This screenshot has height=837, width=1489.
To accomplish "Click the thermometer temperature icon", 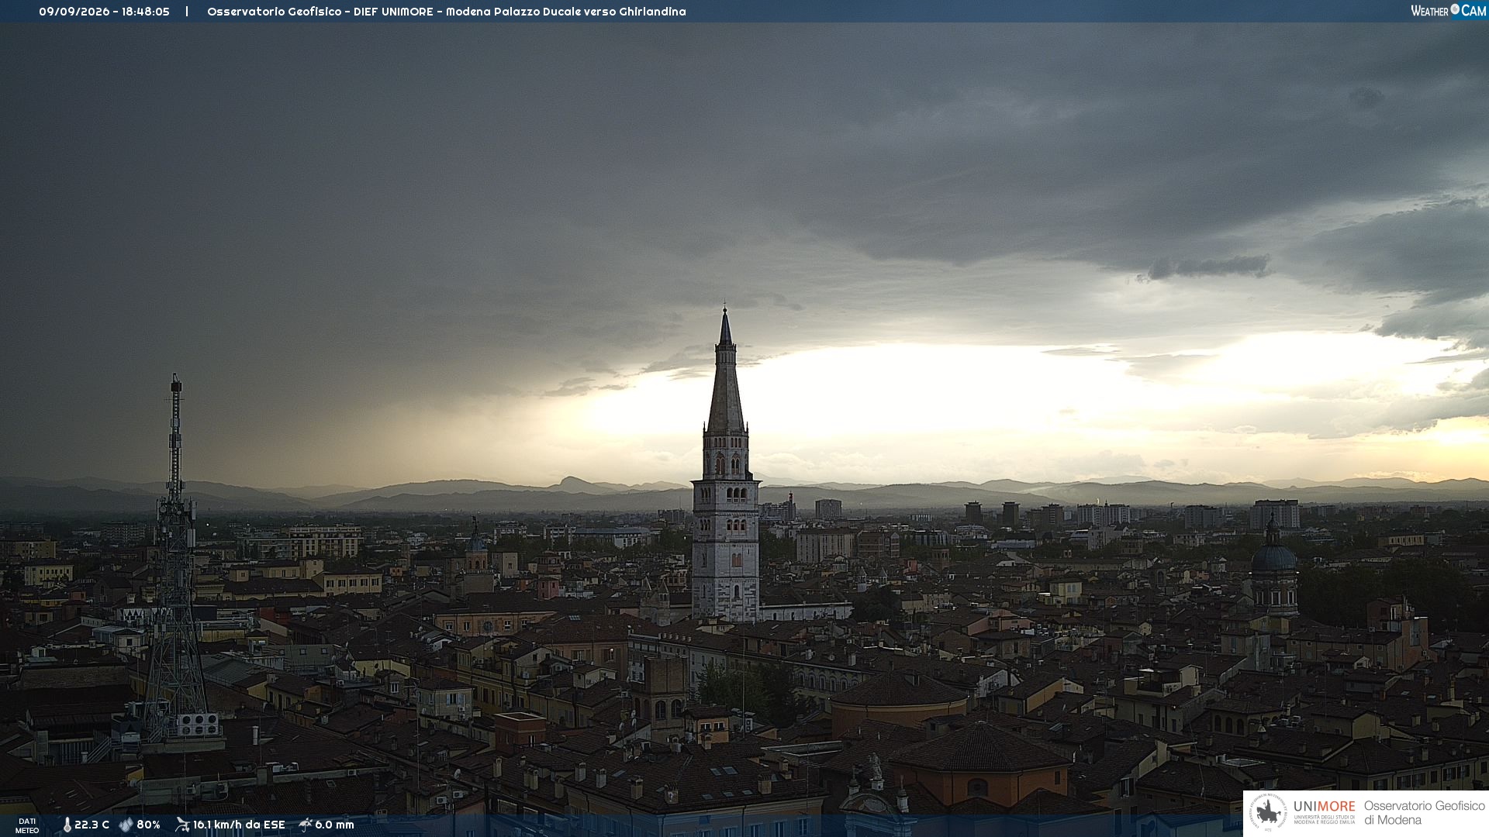I will pyautogui.click(x=67, y=825).
